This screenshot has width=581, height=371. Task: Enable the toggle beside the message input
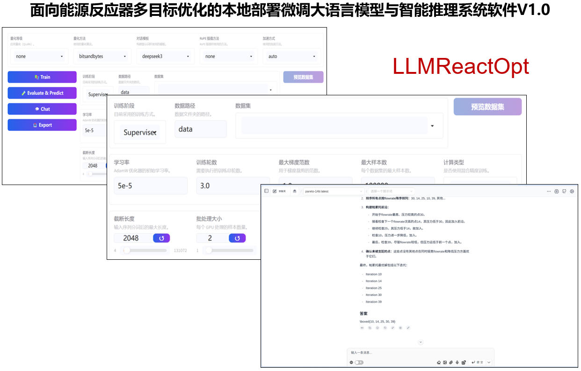(358, 362)
